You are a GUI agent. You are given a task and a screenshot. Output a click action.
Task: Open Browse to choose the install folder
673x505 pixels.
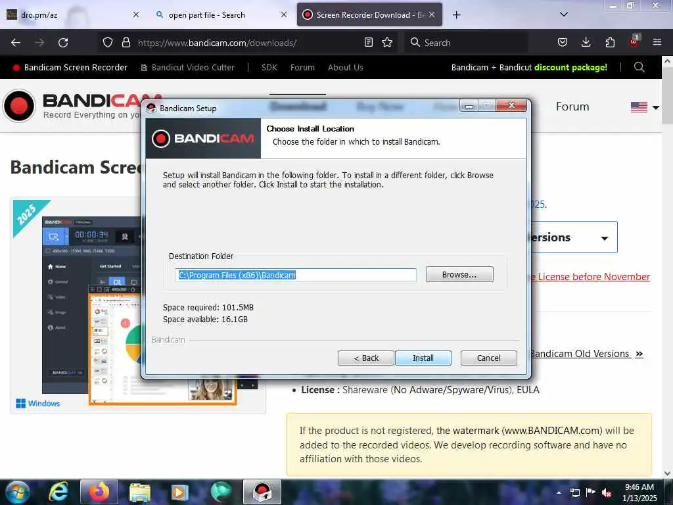[459, 274]
